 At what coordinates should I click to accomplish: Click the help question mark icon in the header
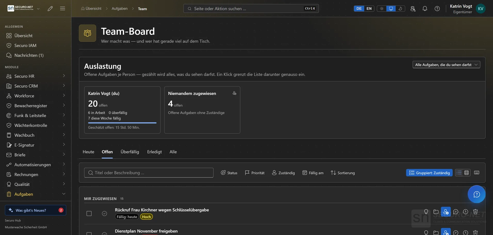437,8
